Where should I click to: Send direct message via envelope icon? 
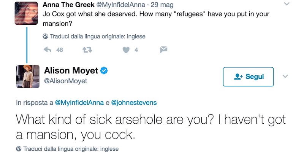pos(164,50)
